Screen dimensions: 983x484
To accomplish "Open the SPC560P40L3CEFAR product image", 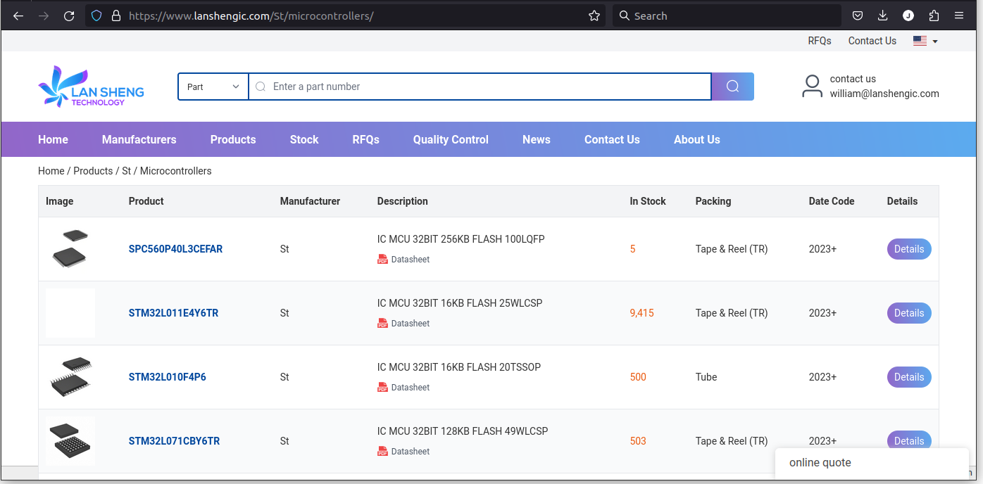I will coord(70,249).
